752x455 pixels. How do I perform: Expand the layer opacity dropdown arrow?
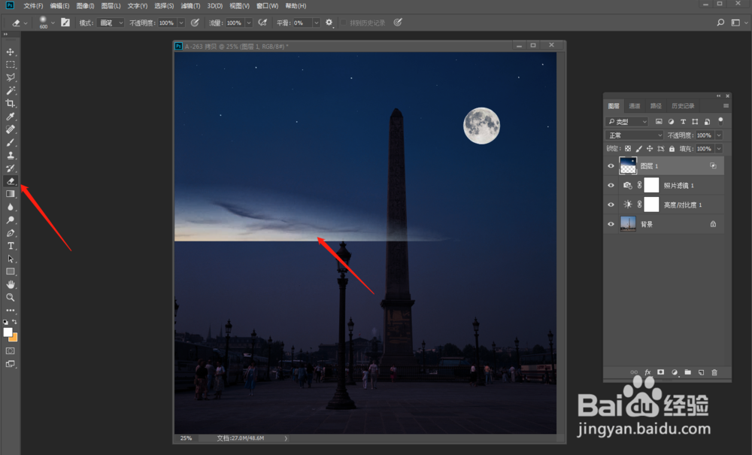(718, 135)
